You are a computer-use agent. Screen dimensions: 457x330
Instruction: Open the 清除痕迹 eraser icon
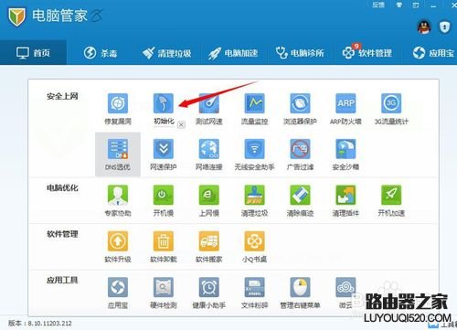click(x=300, y=195)
